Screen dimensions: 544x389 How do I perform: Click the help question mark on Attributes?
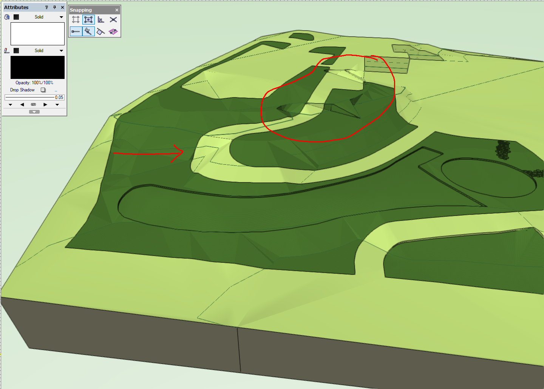46,7
